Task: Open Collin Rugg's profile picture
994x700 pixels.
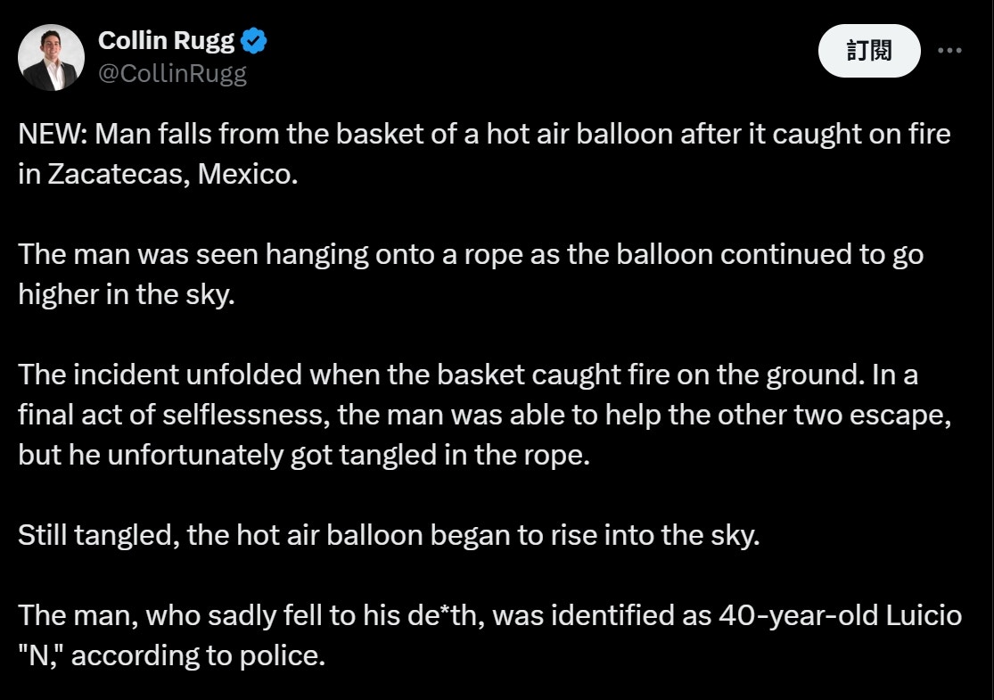Action: (x=52, y=57)
